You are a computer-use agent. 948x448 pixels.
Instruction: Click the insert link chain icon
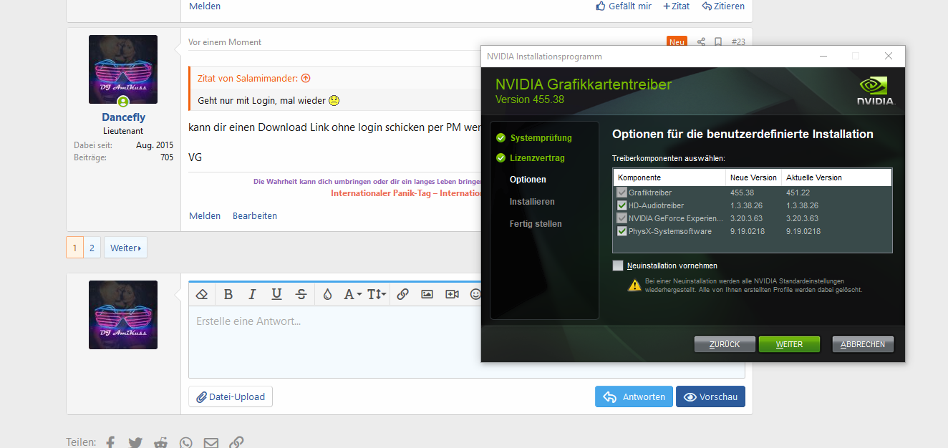click(x=402, y=294)
